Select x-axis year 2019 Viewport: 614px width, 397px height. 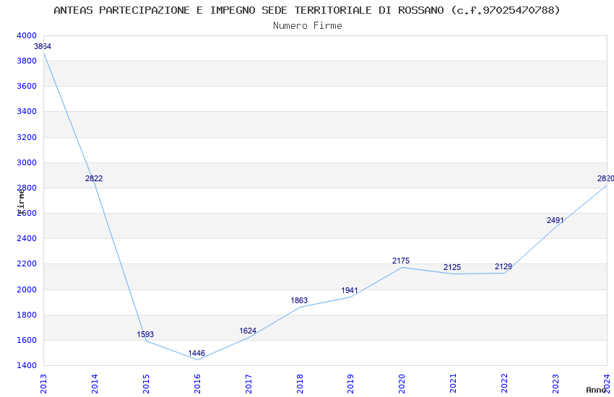coord(350,384)
